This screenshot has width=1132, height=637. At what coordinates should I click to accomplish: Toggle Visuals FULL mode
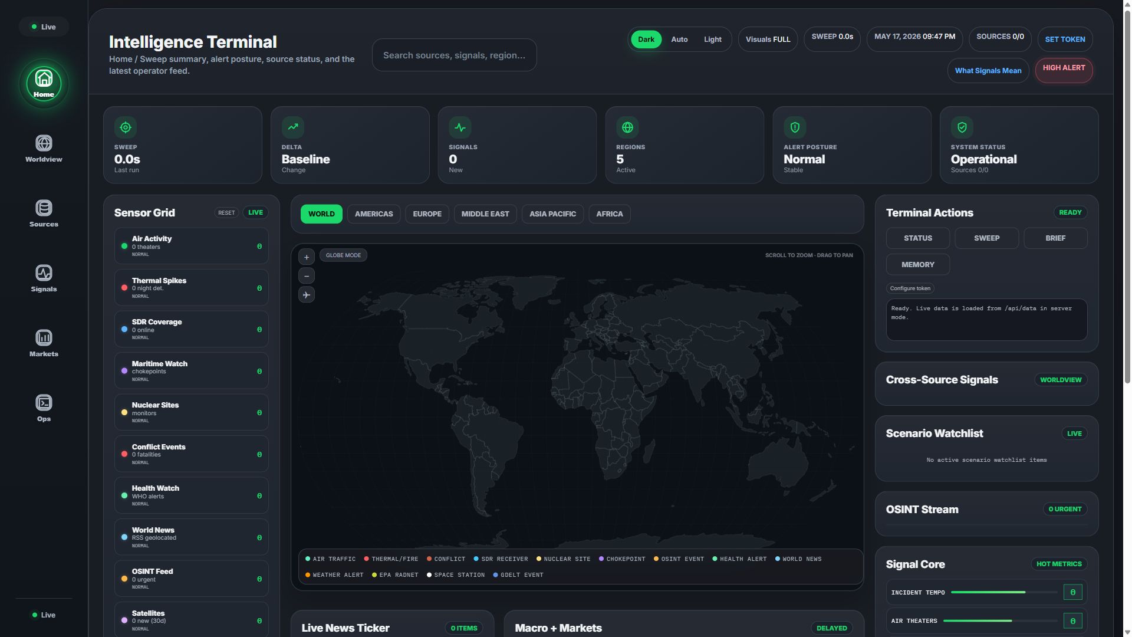click(768, 40)
